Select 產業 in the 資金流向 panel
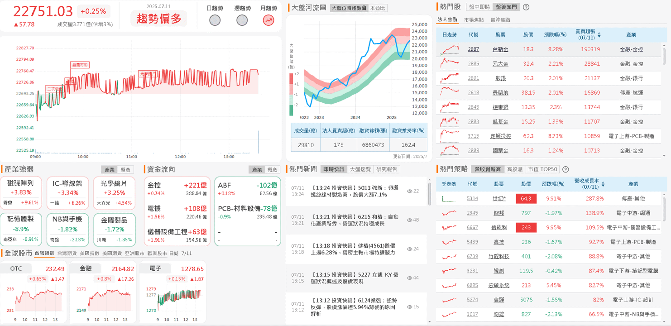The width and height of the screenshot is (671, 326). tap(257, 169)
